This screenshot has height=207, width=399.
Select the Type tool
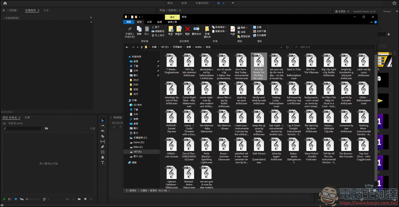pos(103,163)
